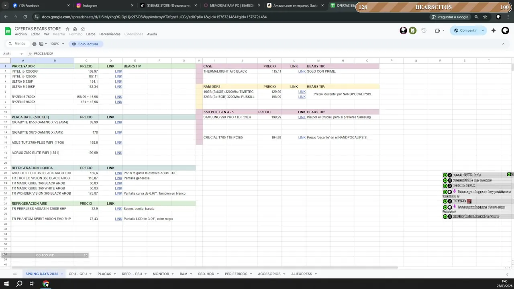
Task: Click the Meet video call icon
Action: 437,31
